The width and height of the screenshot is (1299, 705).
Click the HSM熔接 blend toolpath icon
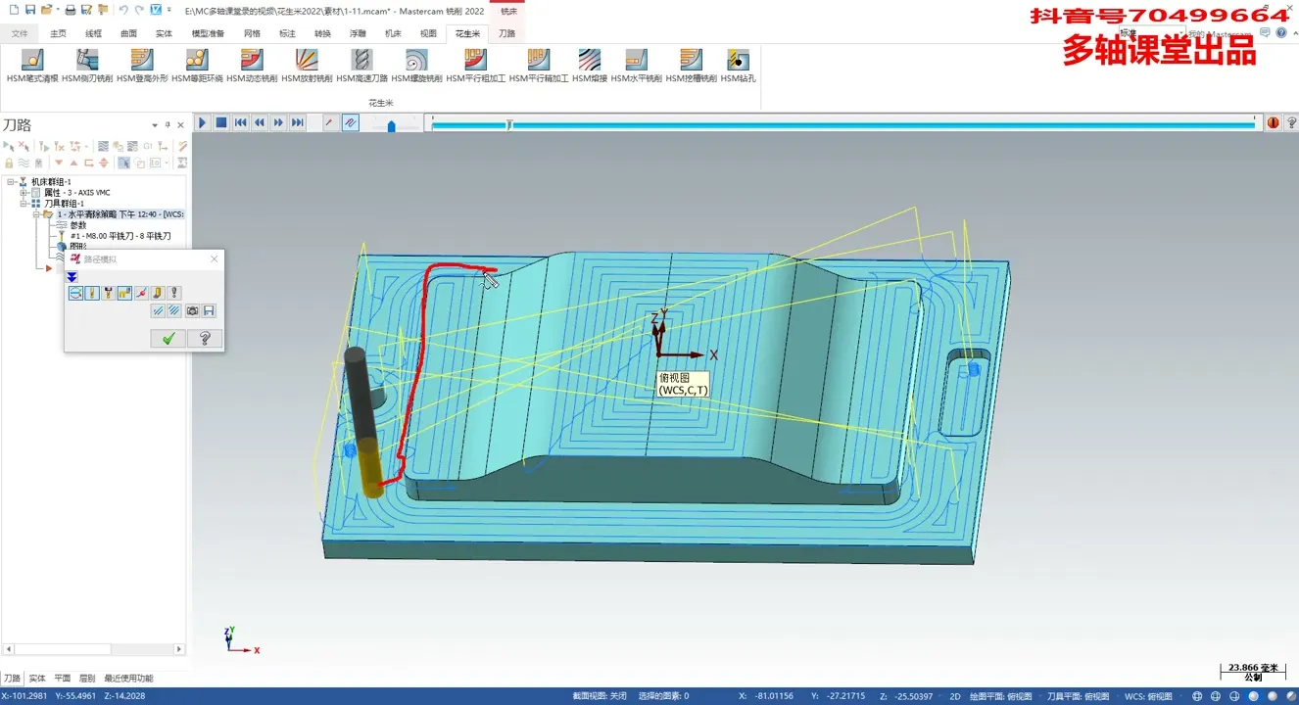pos(589,61)
